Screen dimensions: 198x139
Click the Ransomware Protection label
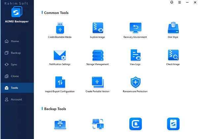pyautogui.click(x=135, y=91)
